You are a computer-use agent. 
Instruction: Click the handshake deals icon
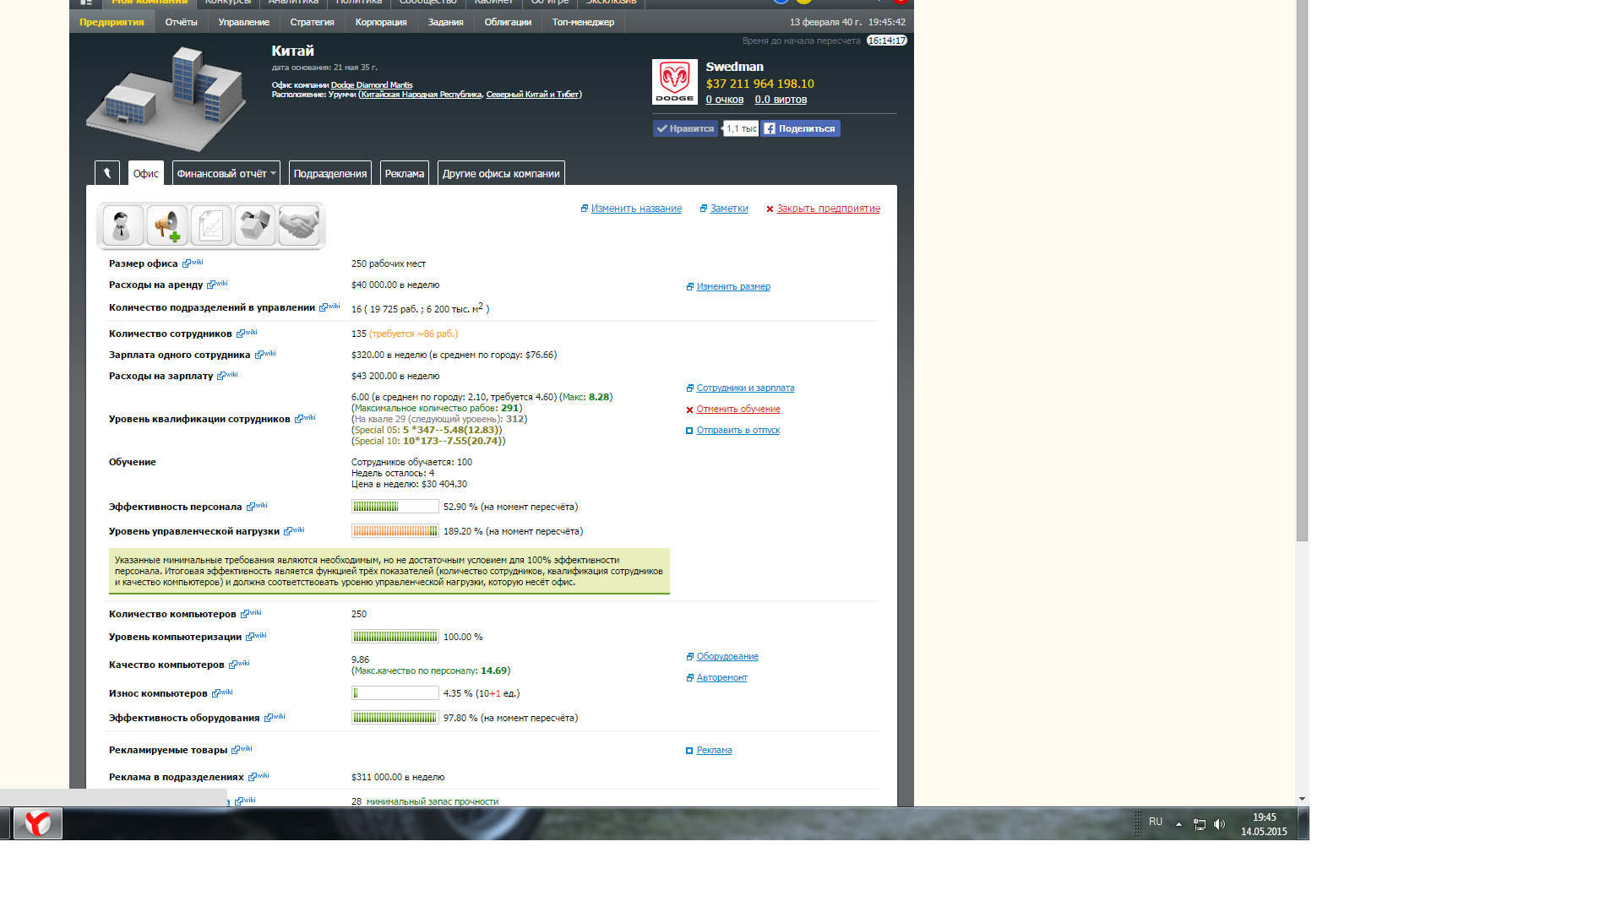[299, 225]
